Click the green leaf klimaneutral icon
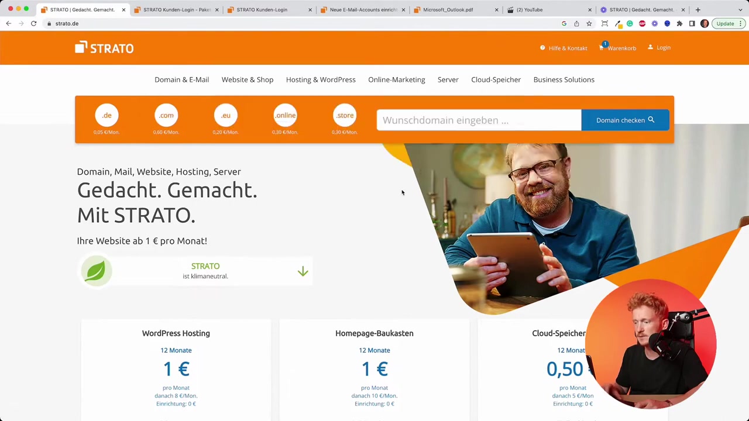Image resolution: width=749 pixels, height=421 pixels. coord(95,271)
